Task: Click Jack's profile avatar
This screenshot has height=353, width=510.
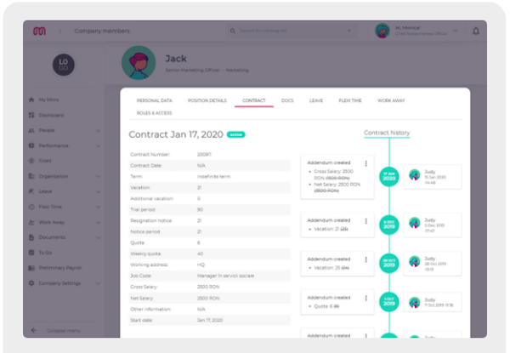Action: [x=138, y=61]
